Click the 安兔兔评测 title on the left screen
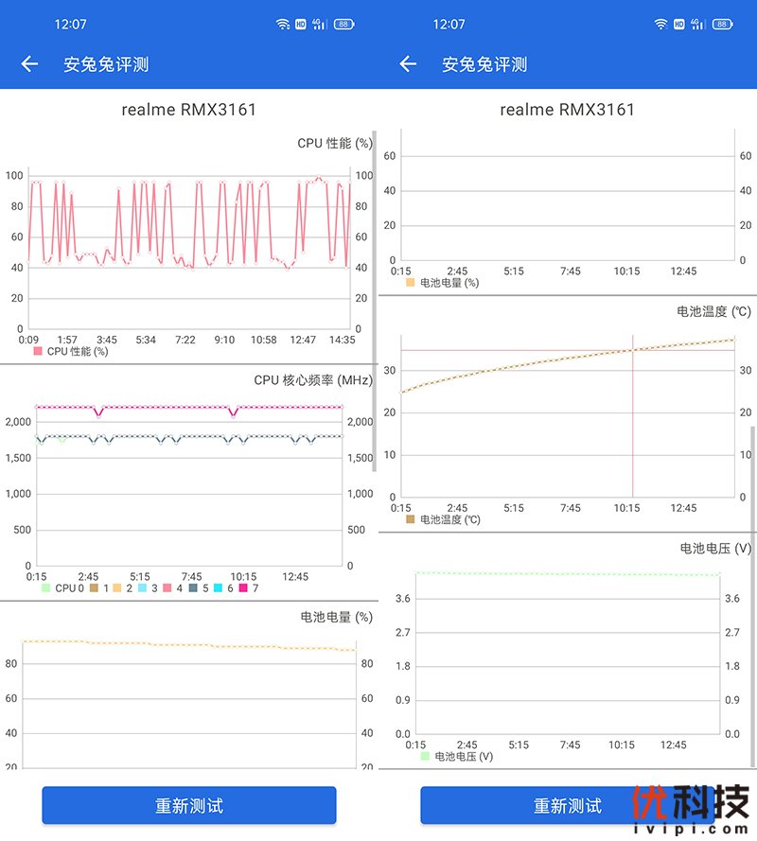Image resolution: width=757 pixels, height=841 pixels. click(x=106, y=64)
